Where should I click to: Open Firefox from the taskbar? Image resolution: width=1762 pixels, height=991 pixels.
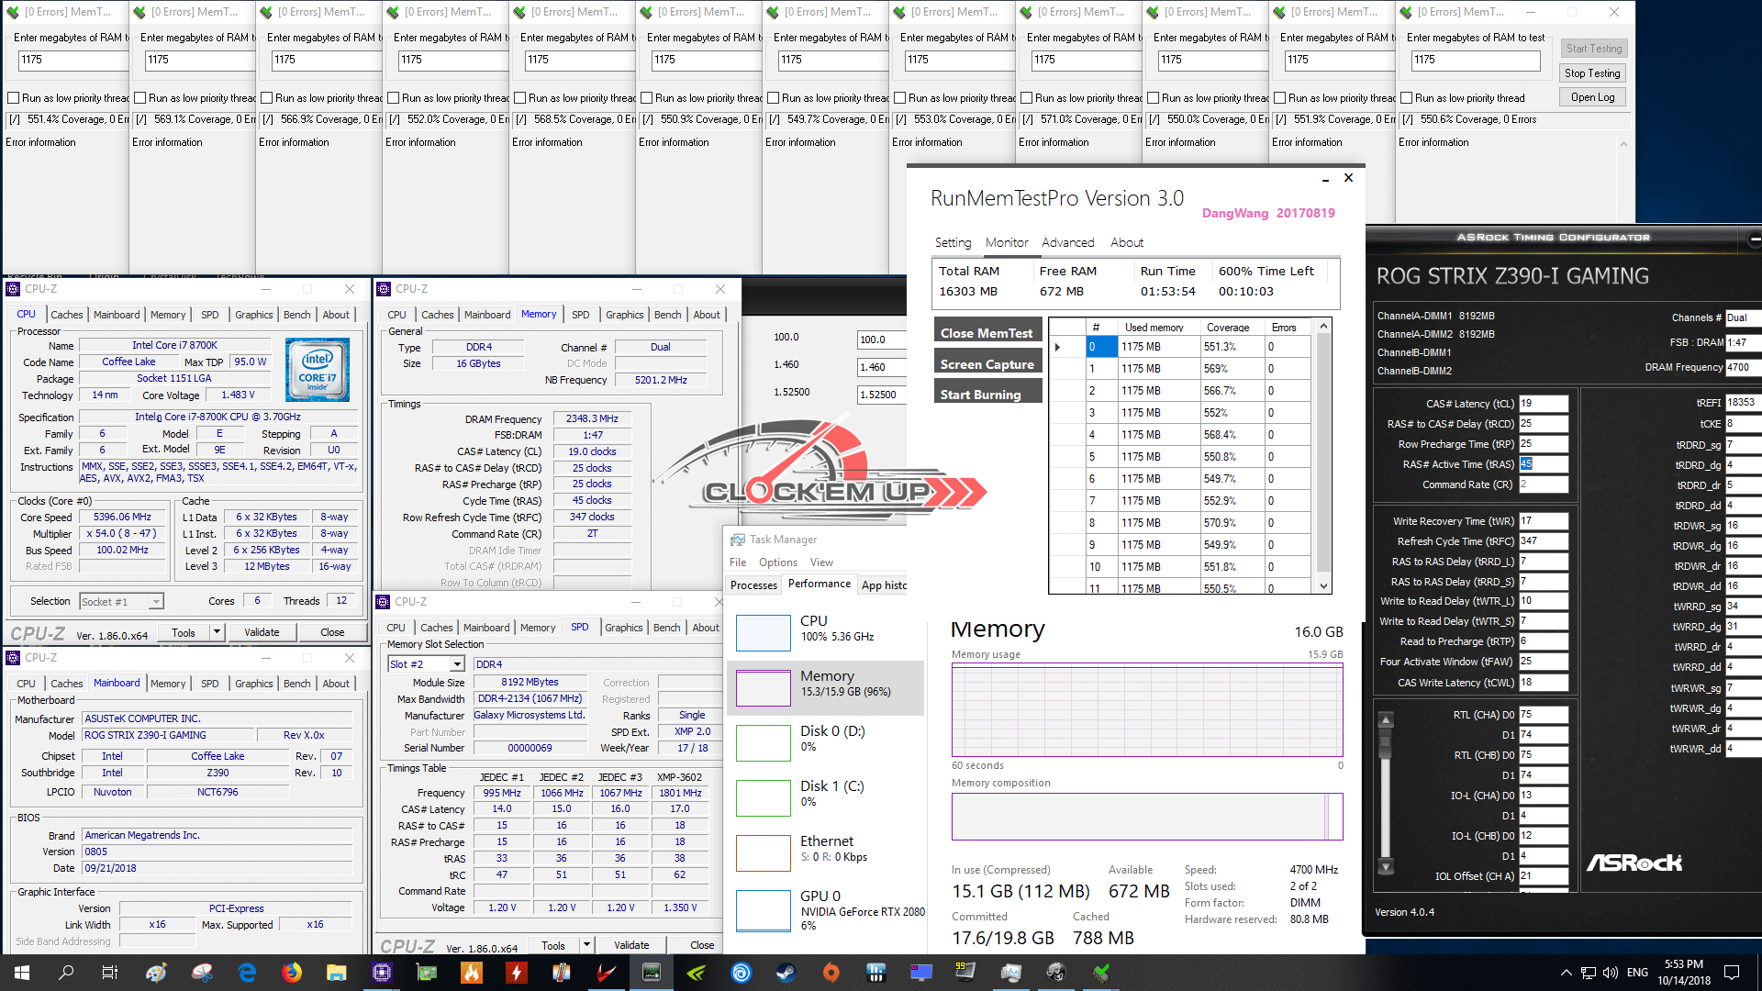292,973
